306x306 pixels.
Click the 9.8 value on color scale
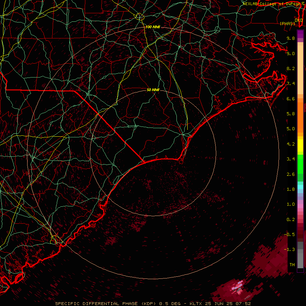(291, 38)
